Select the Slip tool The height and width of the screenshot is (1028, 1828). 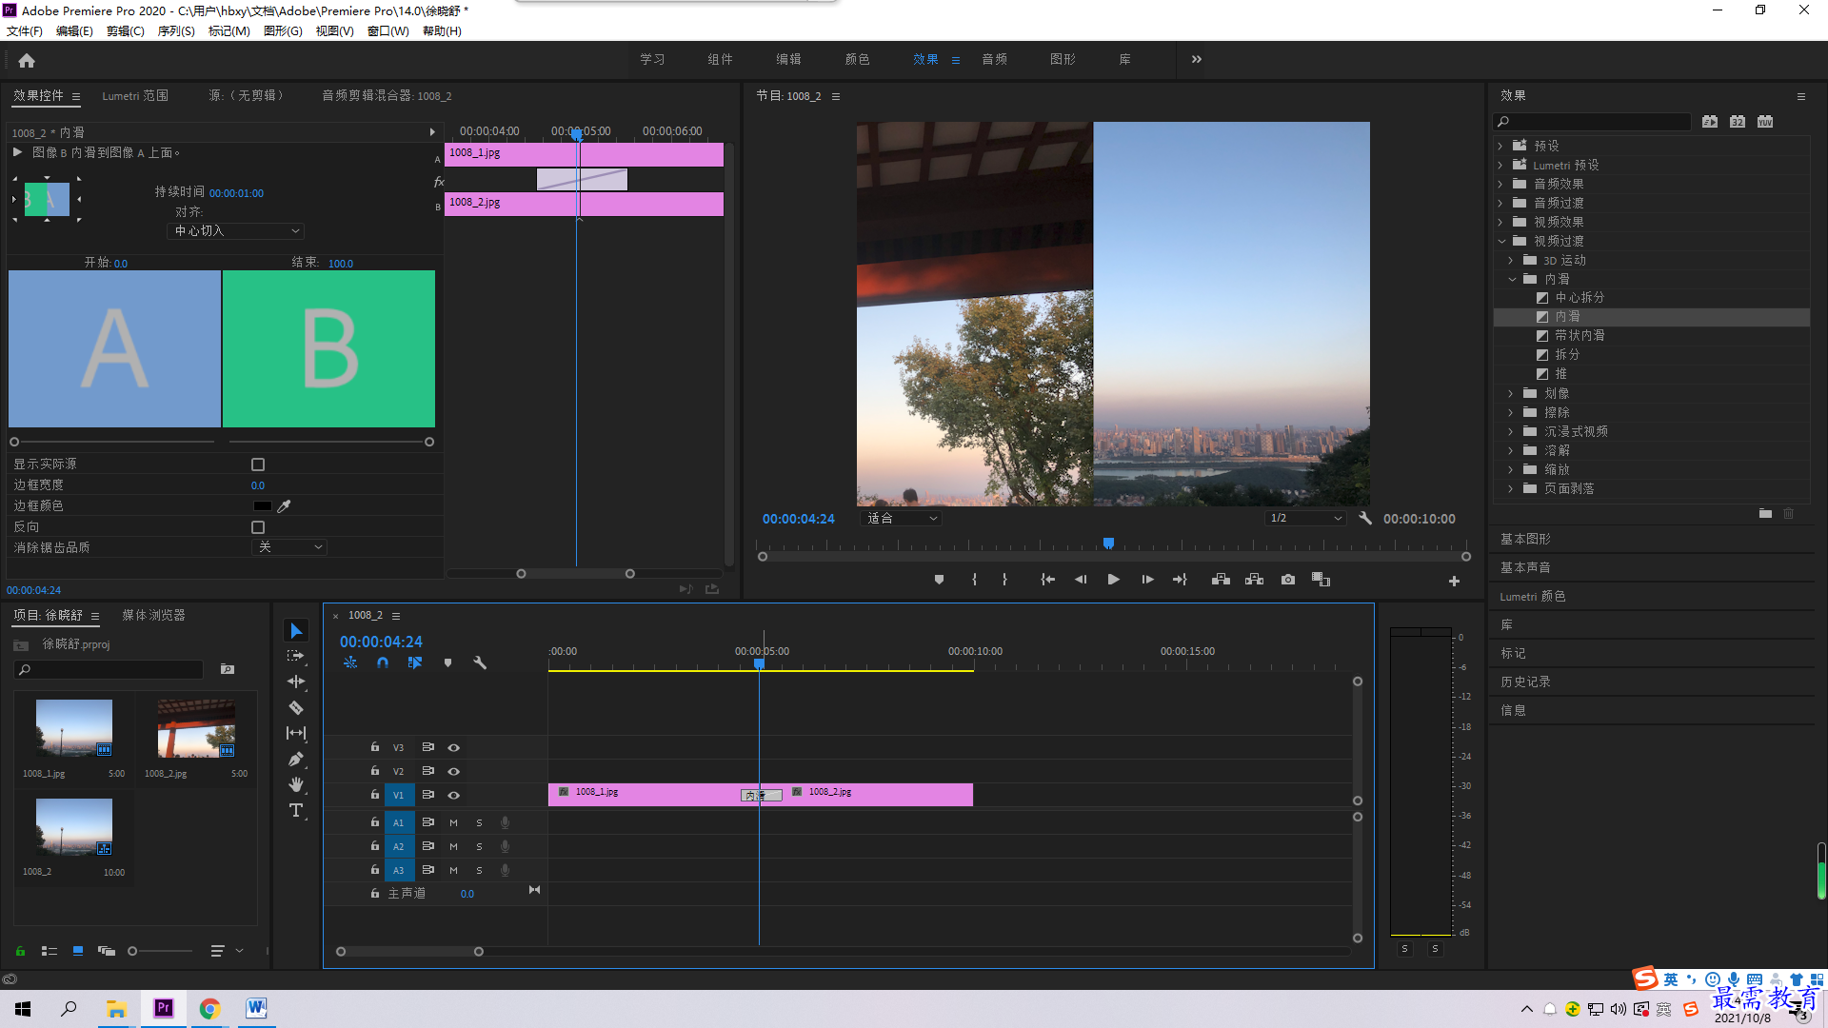[296, 733]
